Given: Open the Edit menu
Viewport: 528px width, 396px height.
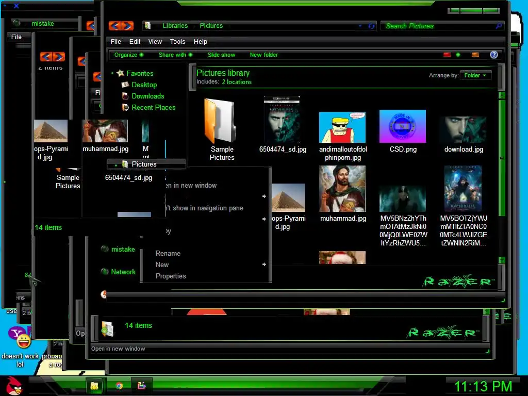Looking at the screenshot, I should 135,42.
